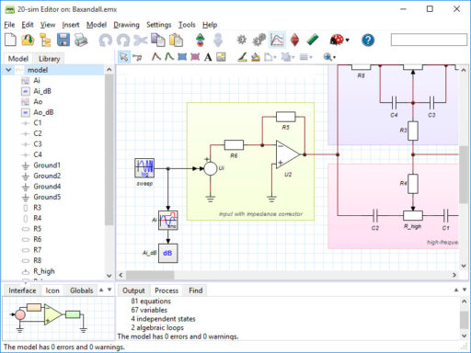Open the ladybug debug dropdown arrow
Screen dimensions: 471x353
coord(348,40)
